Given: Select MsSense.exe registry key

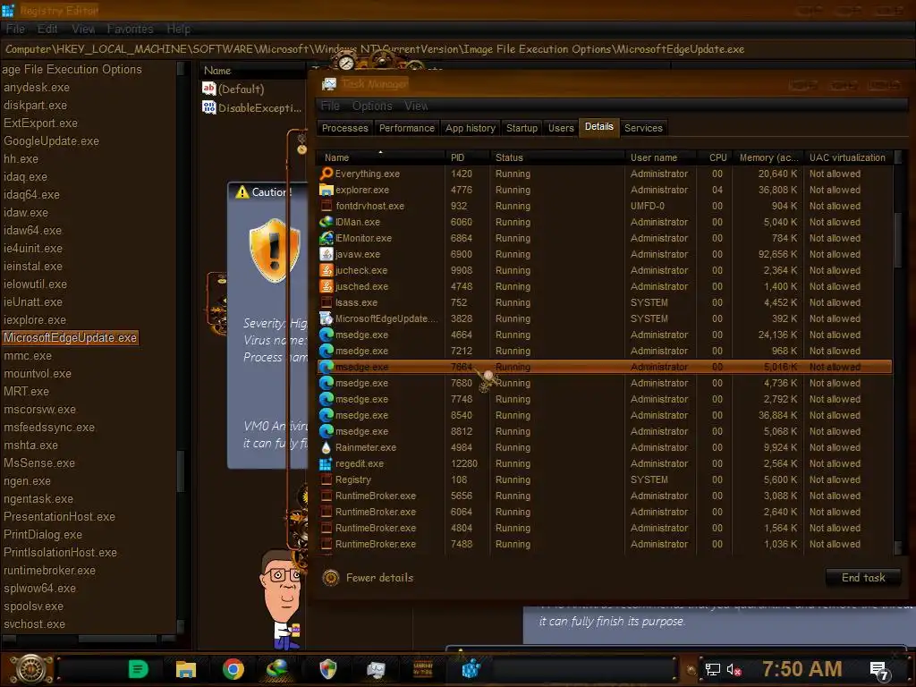Looking at the screenshot, I should [x=39, y=463].
